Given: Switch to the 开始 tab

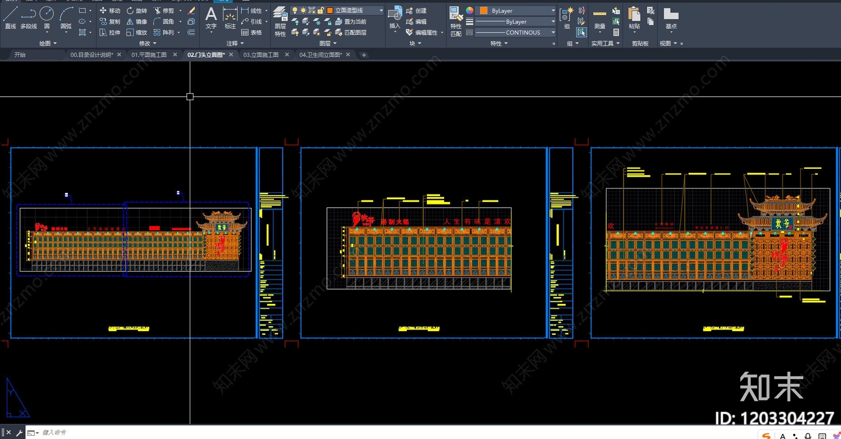Looking at the screenshot, I should point(20,55).
